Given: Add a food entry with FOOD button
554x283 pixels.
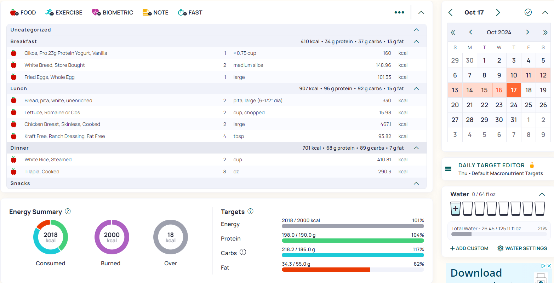Looking at the screenshot, I should point(23,12).
